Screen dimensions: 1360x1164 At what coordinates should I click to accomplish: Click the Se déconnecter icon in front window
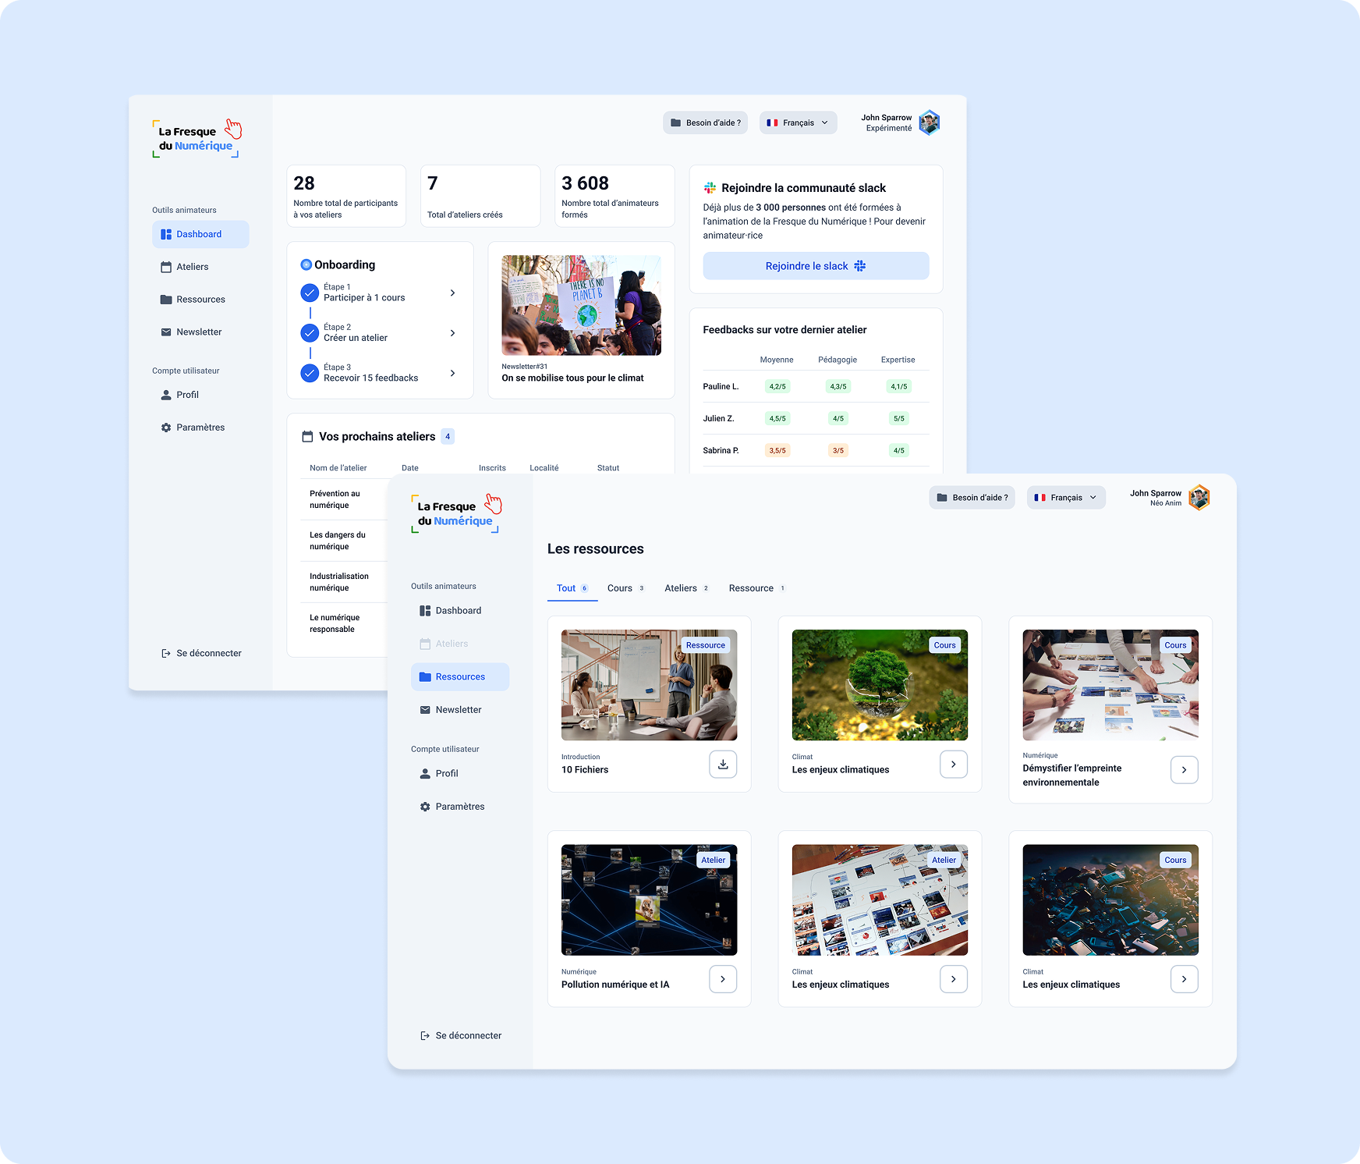tap(425, 1036)
